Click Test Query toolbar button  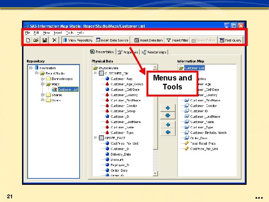231,40
